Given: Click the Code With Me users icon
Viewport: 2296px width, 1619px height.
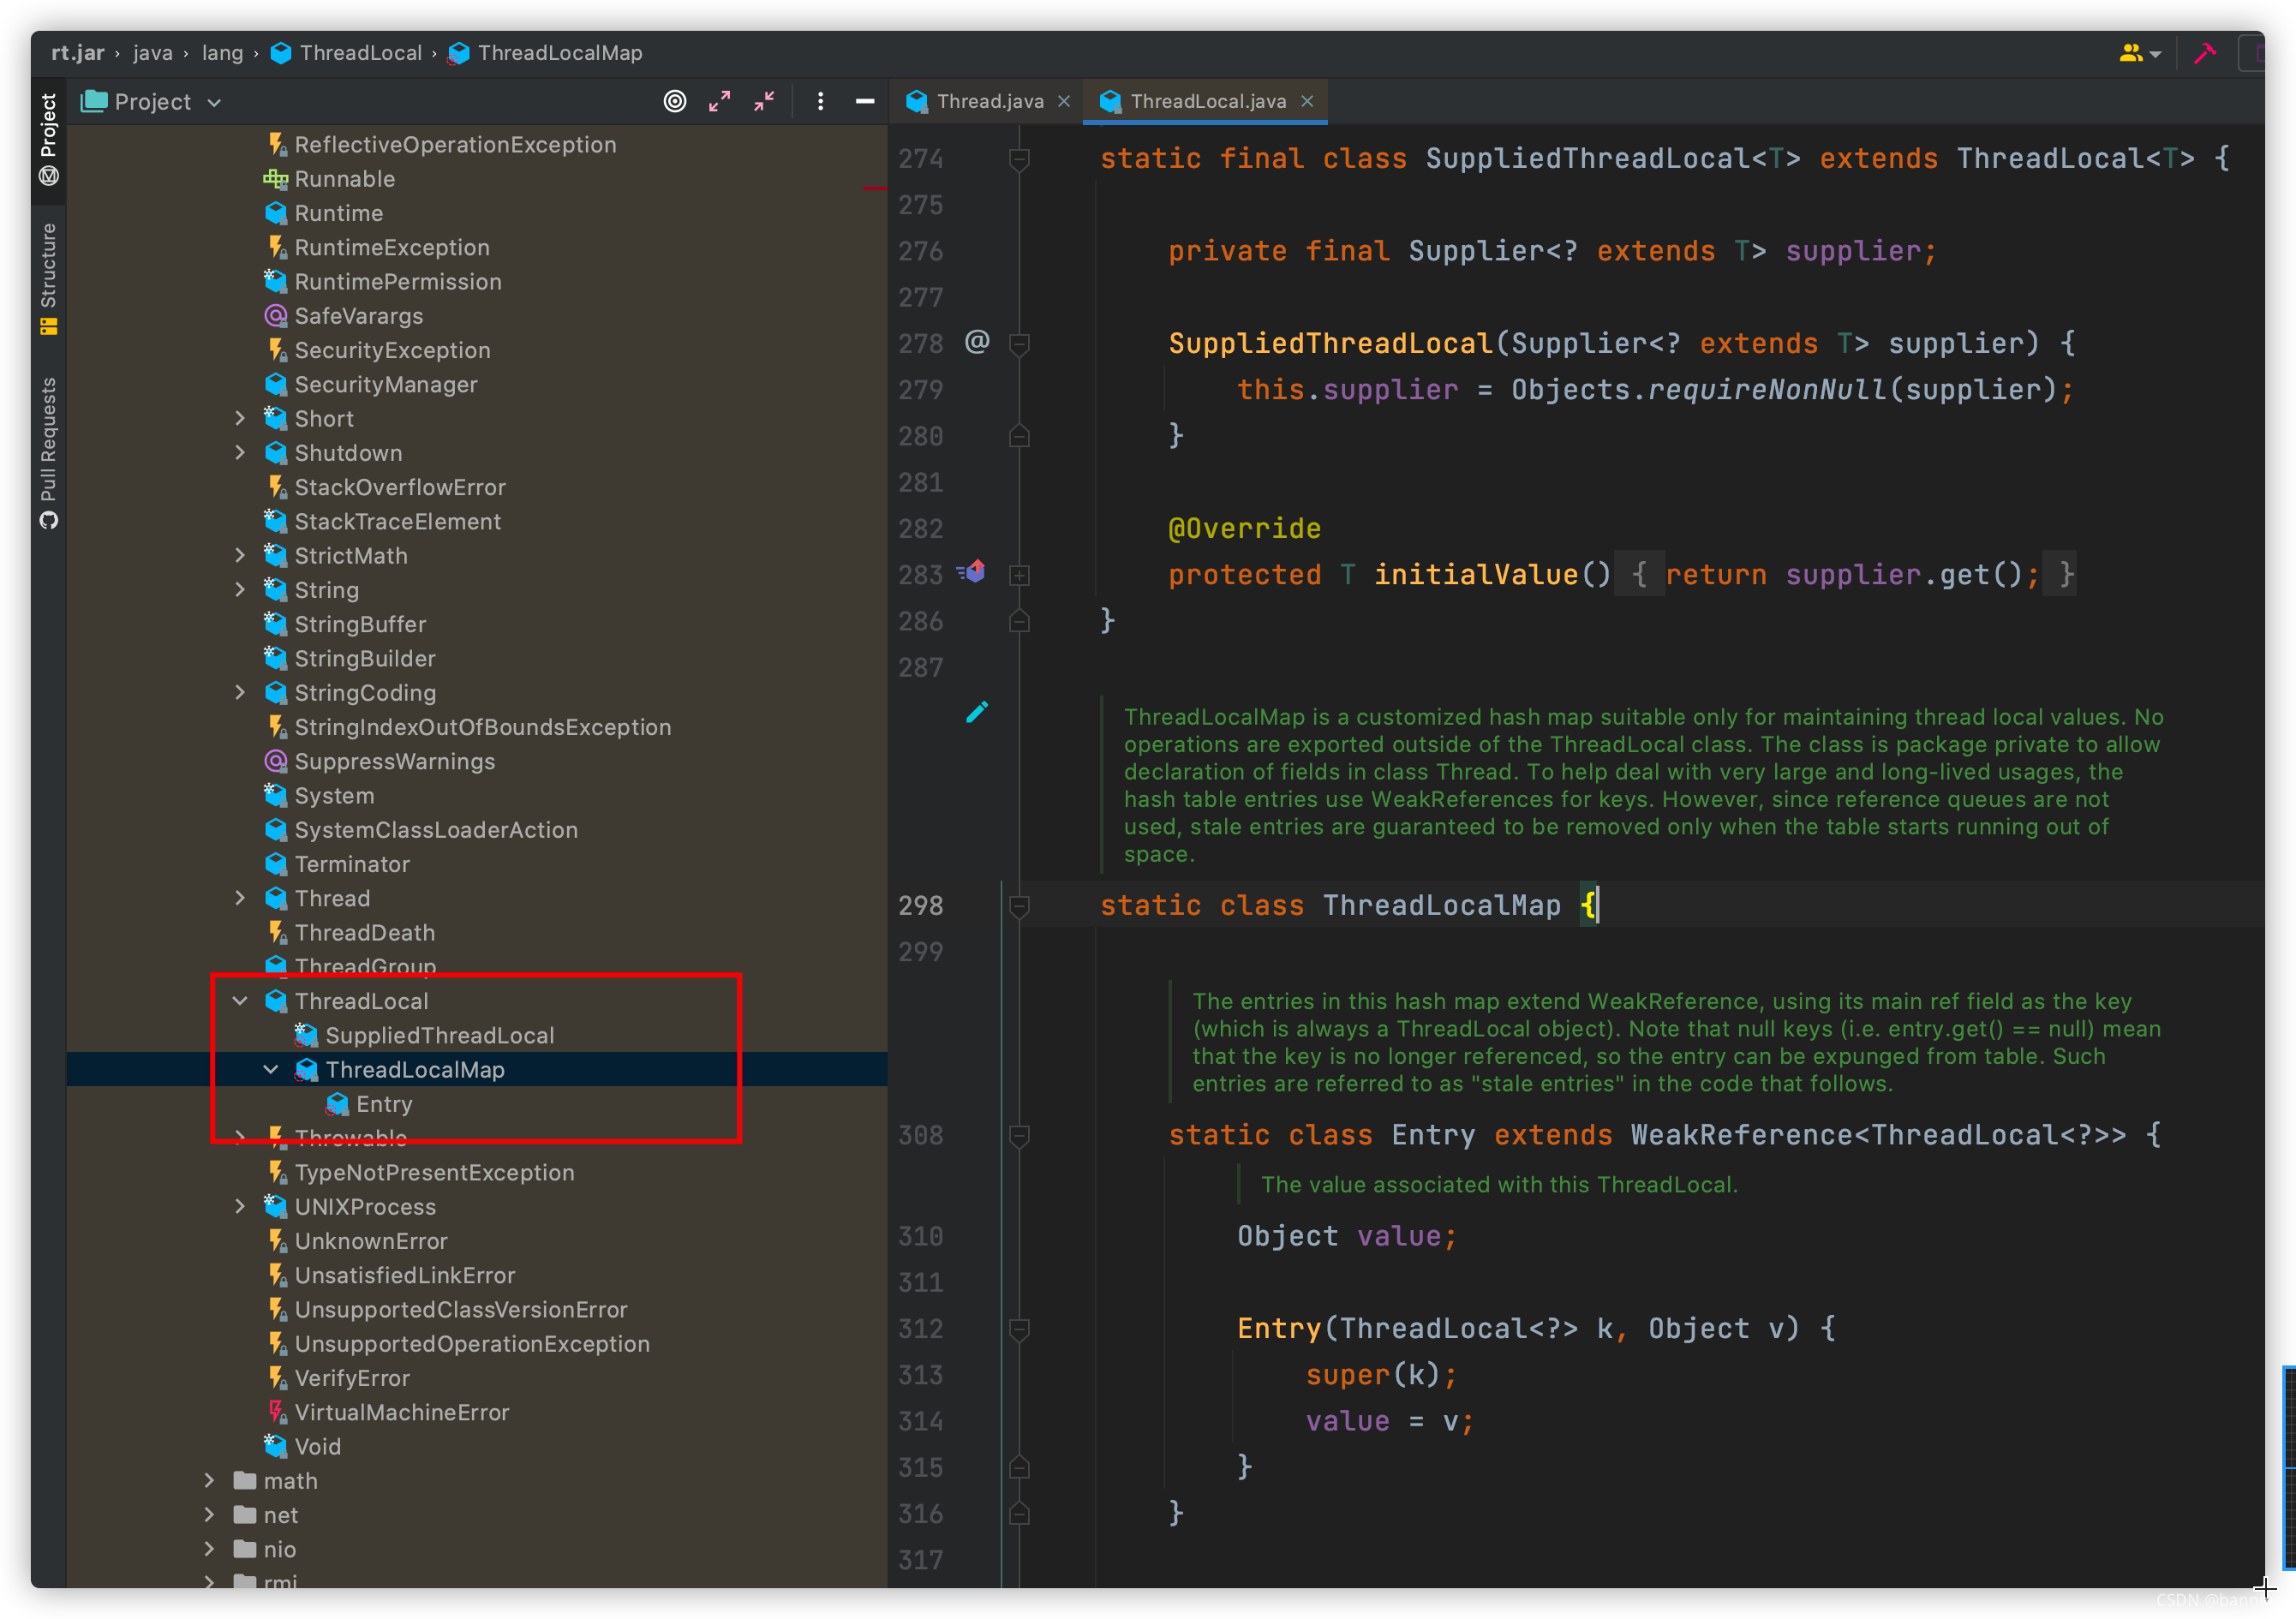Looking at the screenshot, I should (x=2139, y=53).
